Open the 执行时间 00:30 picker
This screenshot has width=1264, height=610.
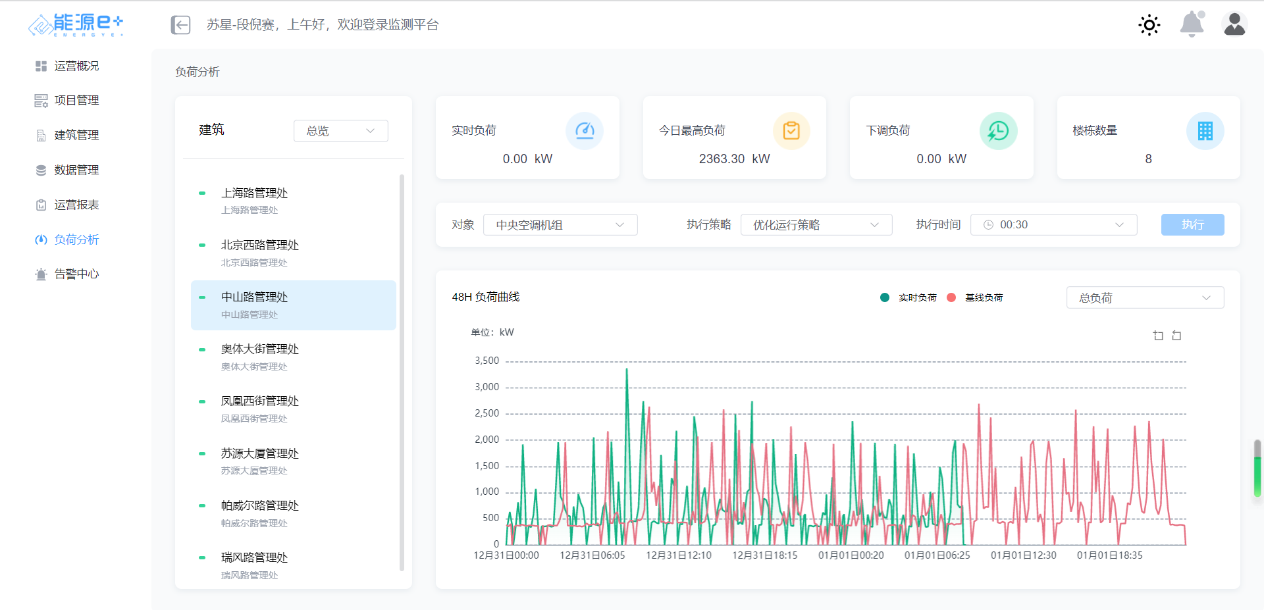click(1053, 225)
